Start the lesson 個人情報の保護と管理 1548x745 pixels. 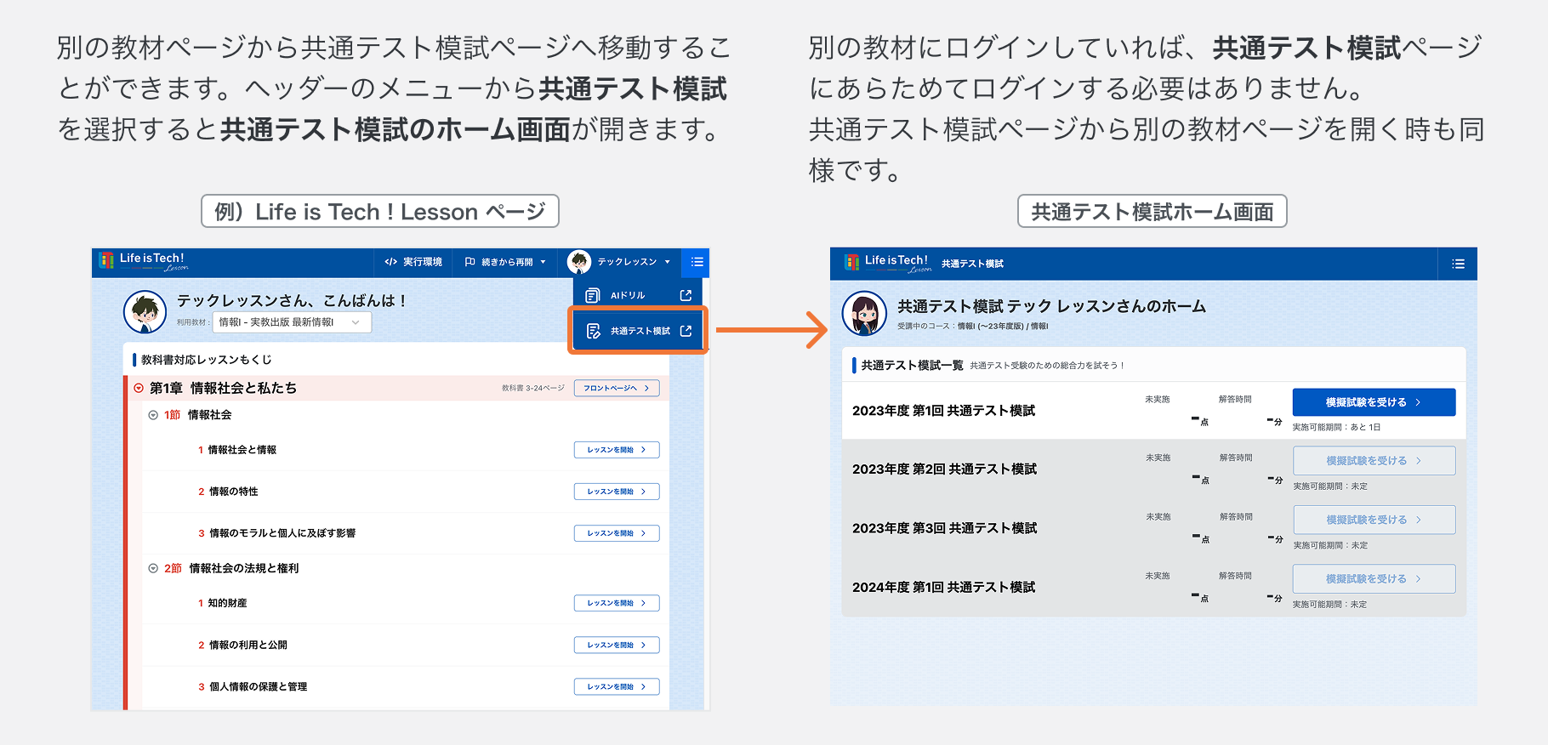pos(617,686)
